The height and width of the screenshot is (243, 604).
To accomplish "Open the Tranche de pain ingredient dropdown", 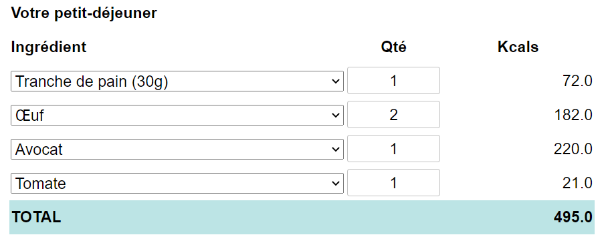I will coord(177,81).
